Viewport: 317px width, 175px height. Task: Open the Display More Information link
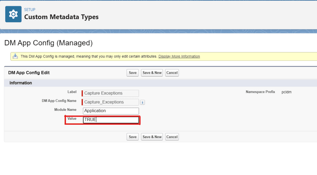point(179,56)
